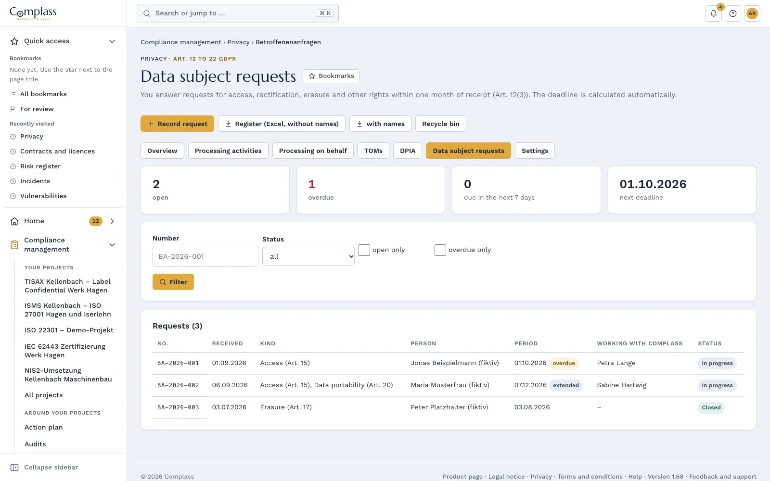Viewport: 770px width, 481px height.
Task: Tick the open only checkbox
Action: point(364,250)
